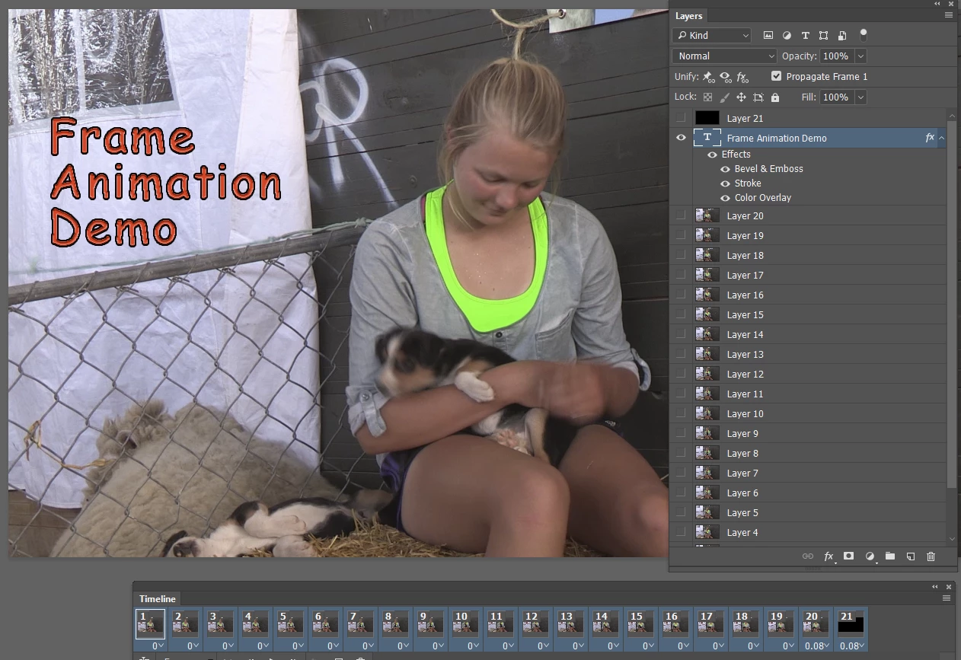Image resolution: width=961 pixels, height=660 pixels.
Task: Add a layer mask
Action: (849, 556)
